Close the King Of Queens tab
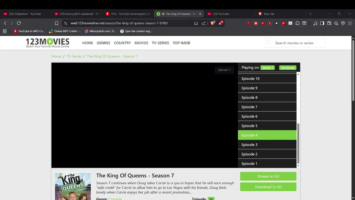Screen dimensions: 355x200 (200, 14)
